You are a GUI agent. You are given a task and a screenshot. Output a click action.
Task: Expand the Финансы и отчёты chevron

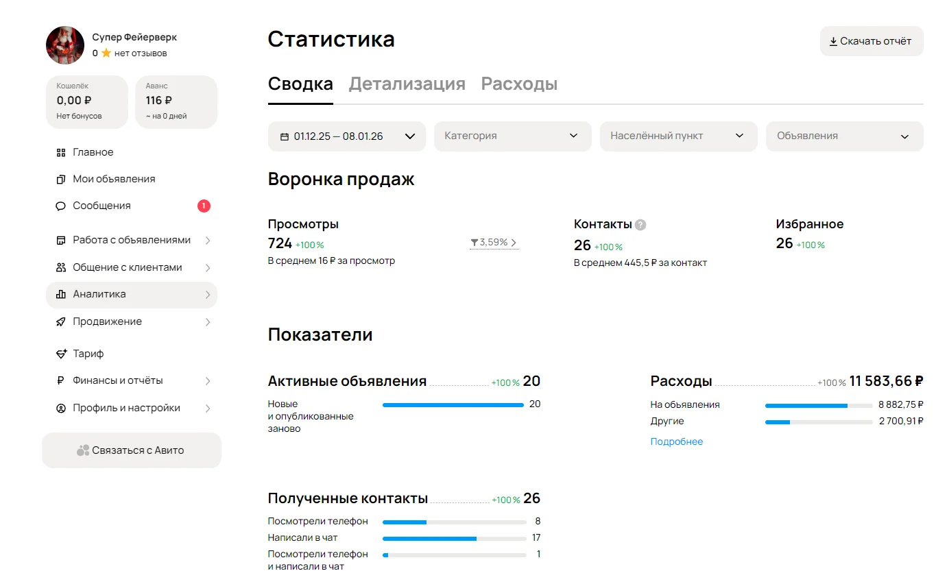(x=208, y=381)
